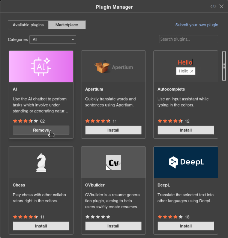The image size is (228, 238).
Task: Install the DeepL plugin
Action: coord(186,226)
